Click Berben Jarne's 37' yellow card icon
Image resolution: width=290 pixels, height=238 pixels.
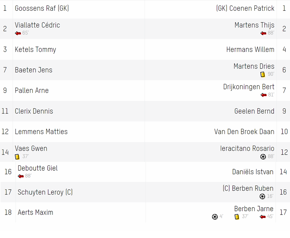click(x=237, y=217)
